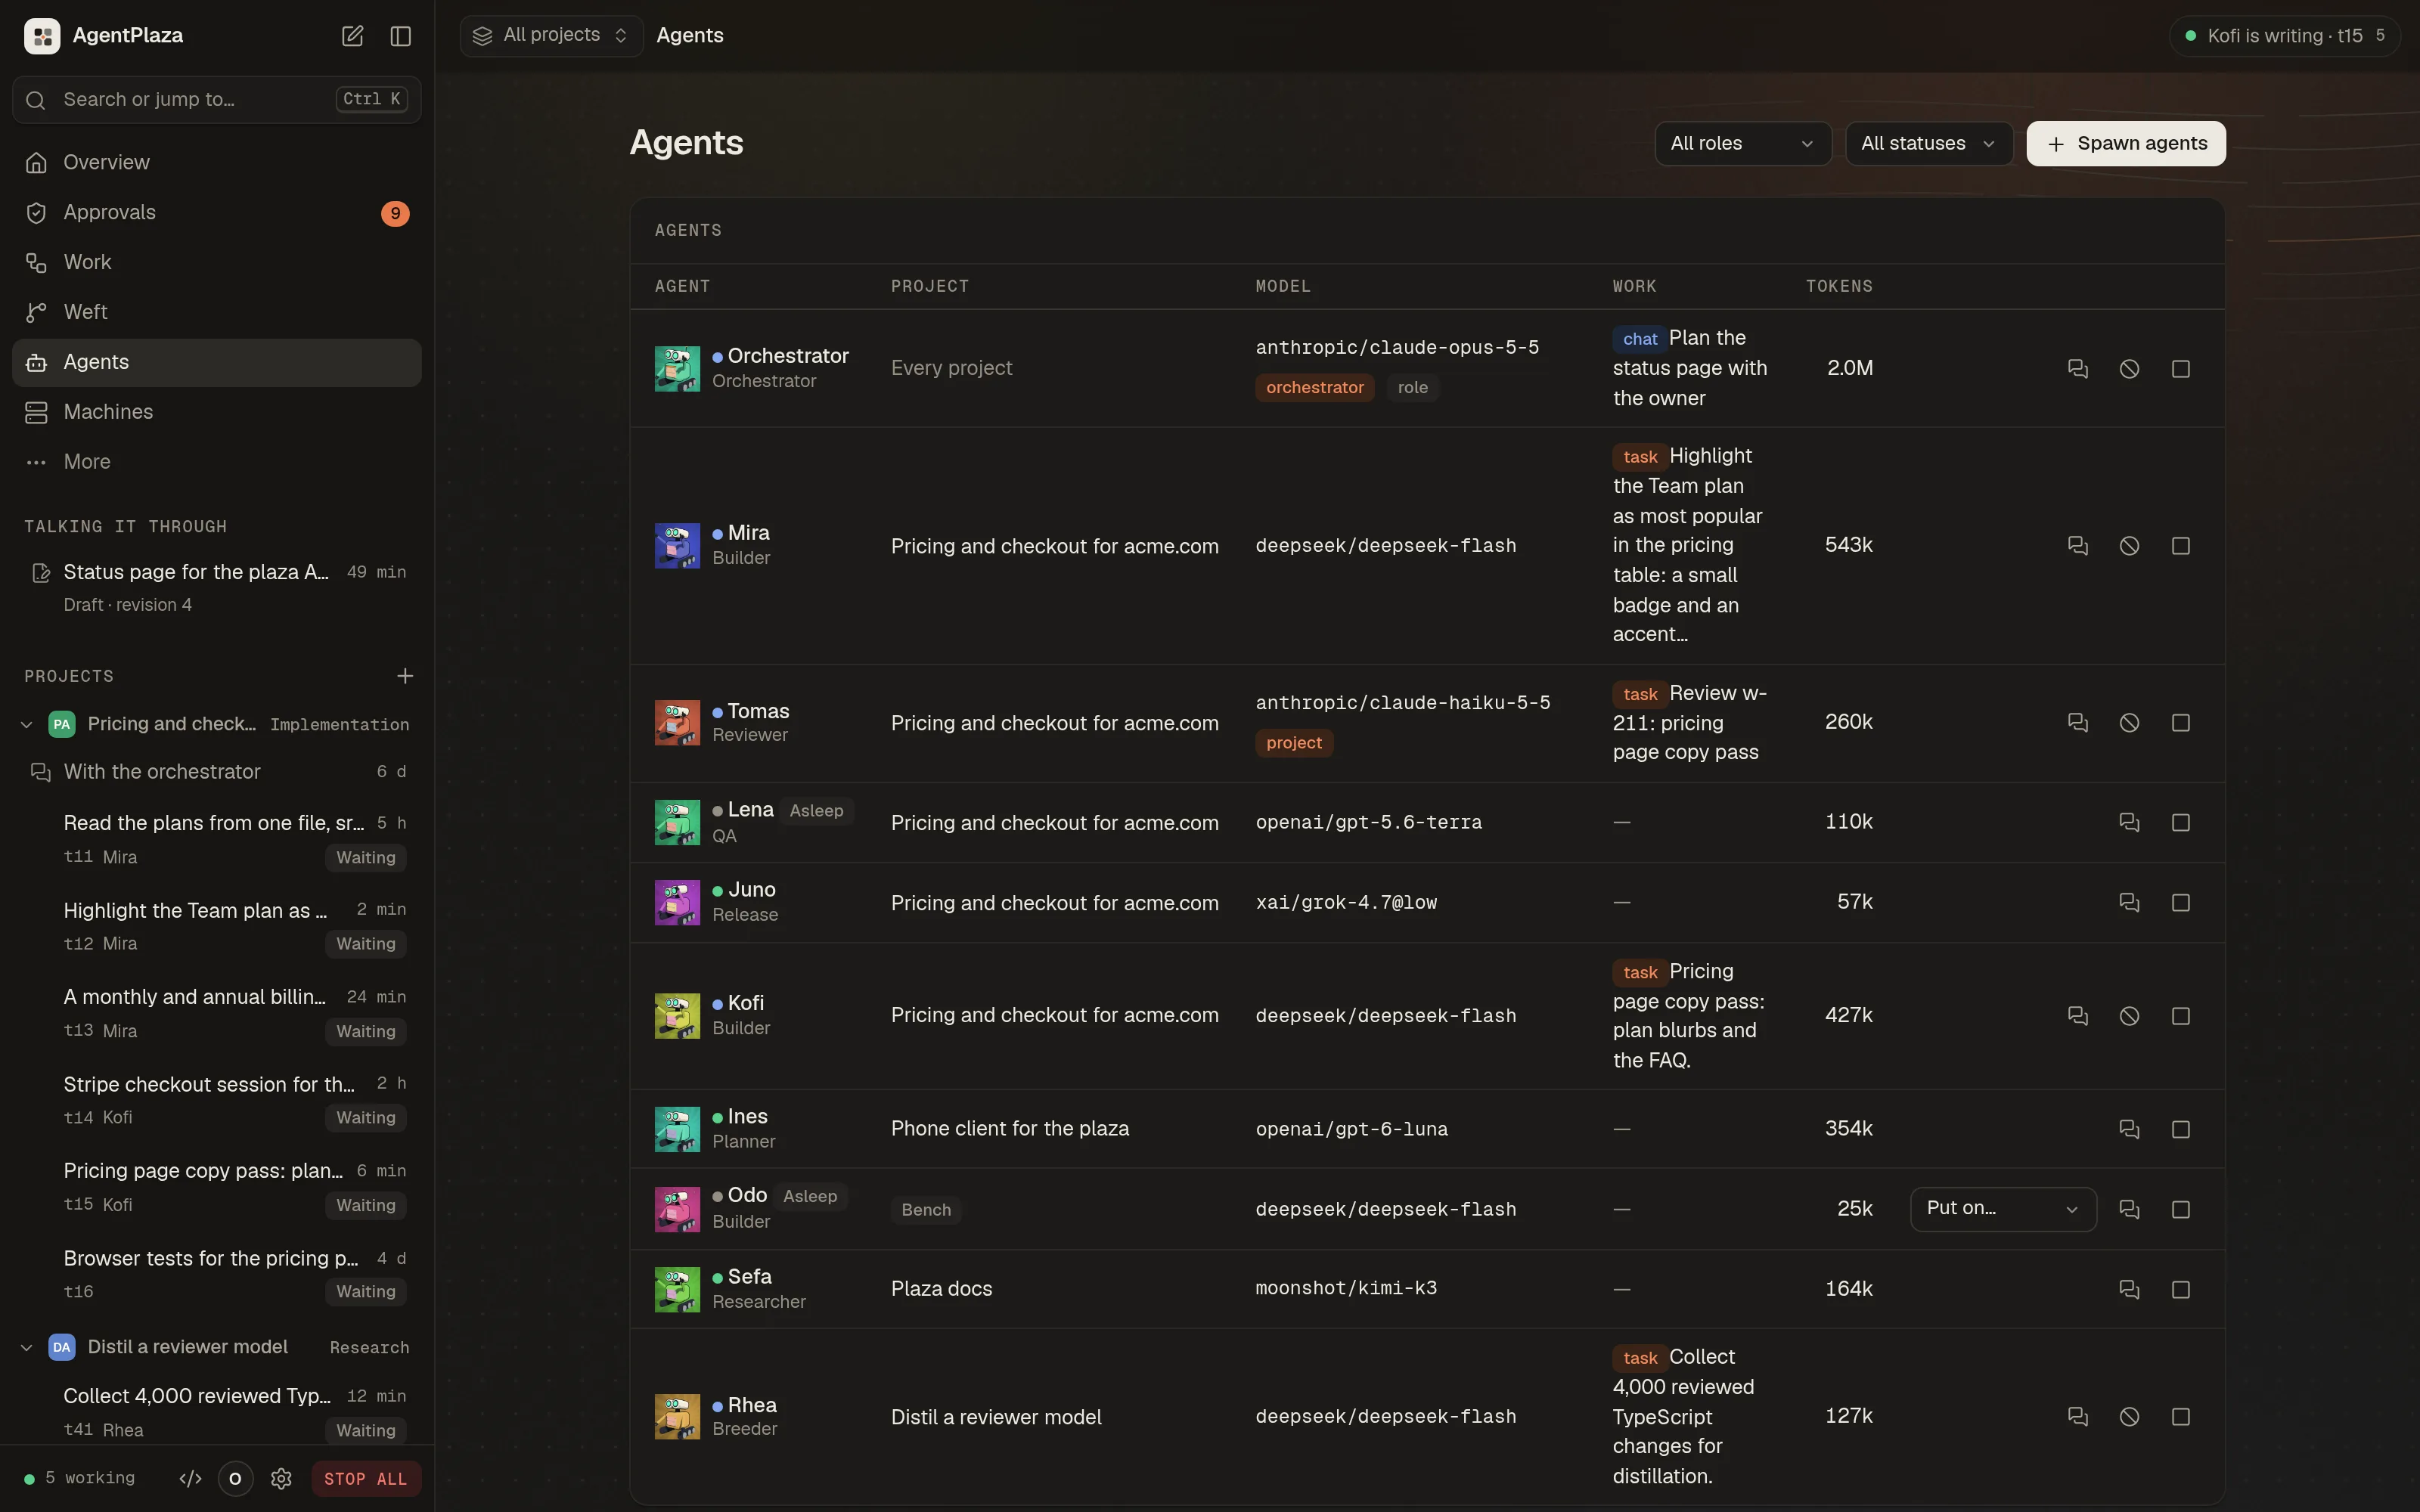Tick the checkbox for Orchestrator row
The image size is (2420, 1512).
point(2181,369)
